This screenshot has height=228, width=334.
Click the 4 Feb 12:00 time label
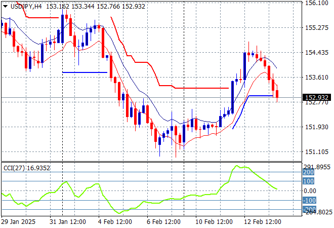coord(115,222)
